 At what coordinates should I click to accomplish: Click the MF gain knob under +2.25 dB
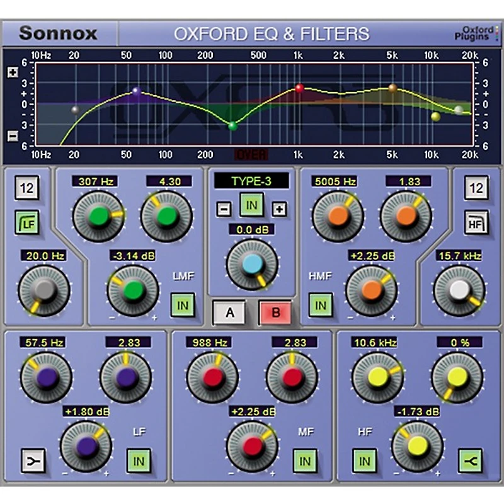253,447
